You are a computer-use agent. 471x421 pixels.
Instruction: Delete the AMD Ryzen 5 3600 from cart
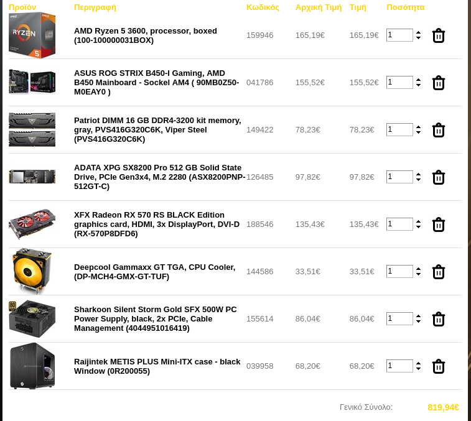(x=438, y=35)
